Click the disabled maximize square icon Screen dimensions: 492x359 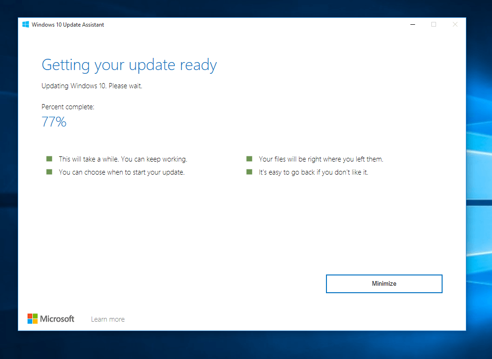coord(434,24)
